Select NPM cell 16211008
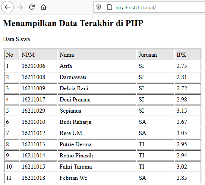Image resolution: width=205 pixels, height=185 pixels. [38, 77]
